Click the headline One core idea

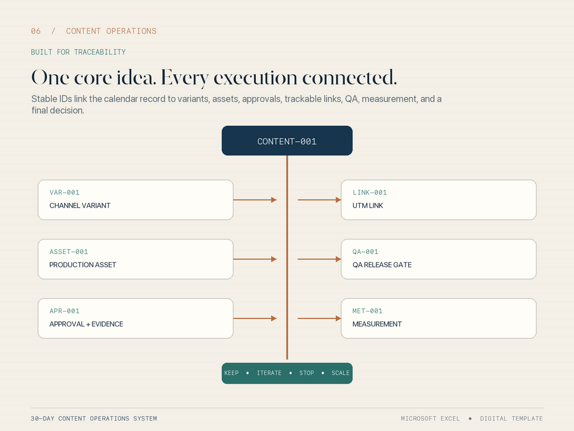click(94, 78)
